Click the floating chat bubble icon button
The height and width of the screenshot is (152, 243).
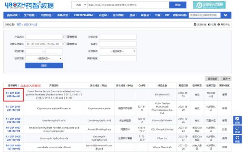(x=237, y=130)
